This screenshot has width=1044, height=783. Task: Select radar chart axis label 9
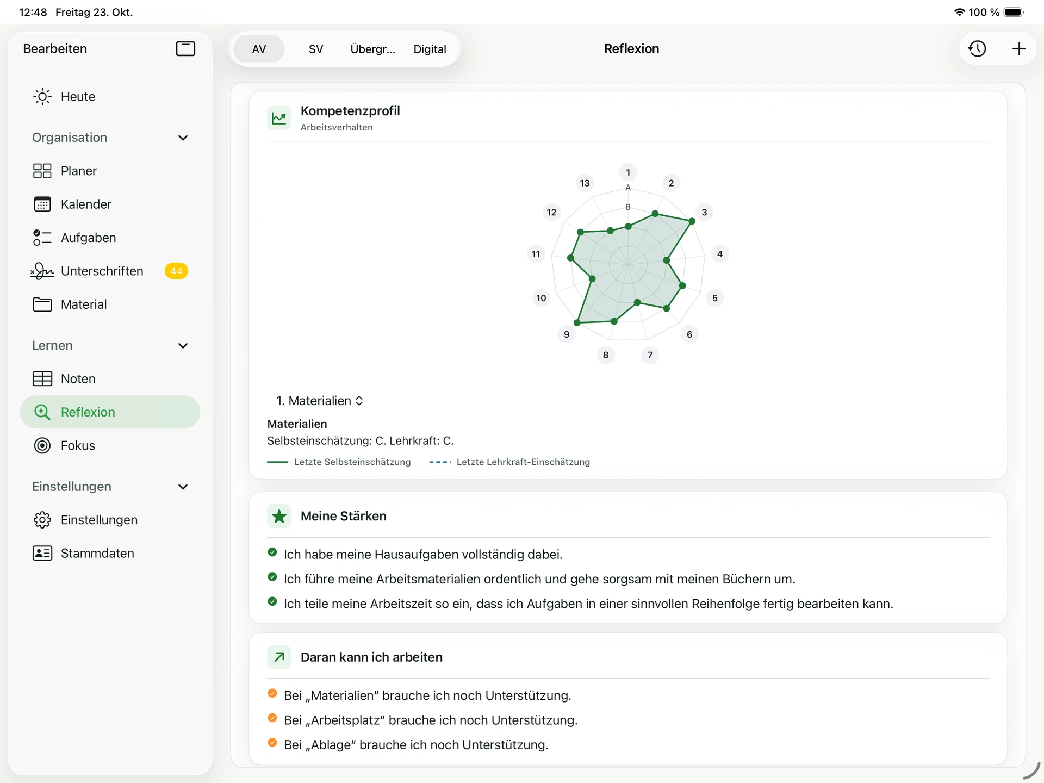pos(567,334)
